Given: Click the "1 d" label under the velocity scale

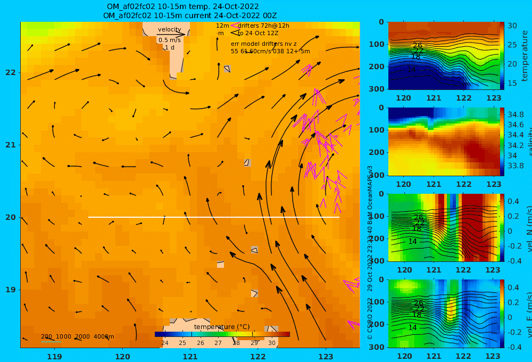Looking at the screenshot, I should (x=170, y=47).
